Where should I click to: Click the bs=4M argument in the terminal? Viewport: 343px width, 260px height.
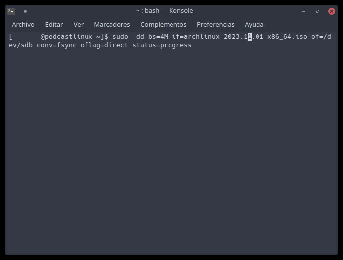click(x=158, y=37)
